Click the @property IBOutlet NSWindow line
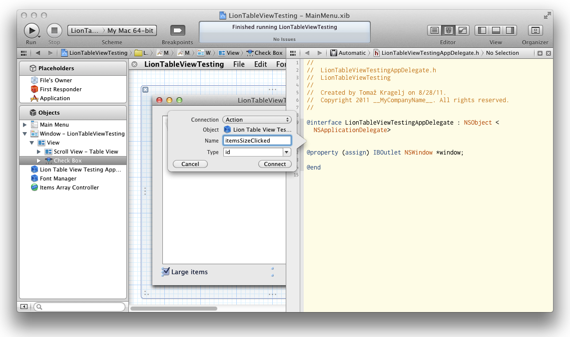Viewport: 570px width, 337px height. tap(385, 153)
